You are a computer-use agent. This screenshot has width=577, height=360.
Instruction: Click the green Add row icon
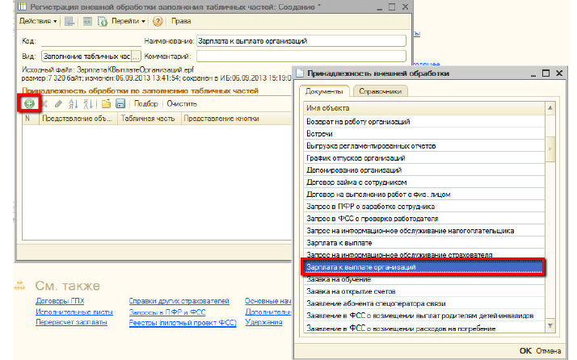pyautogui.click(x=30, y=104)
